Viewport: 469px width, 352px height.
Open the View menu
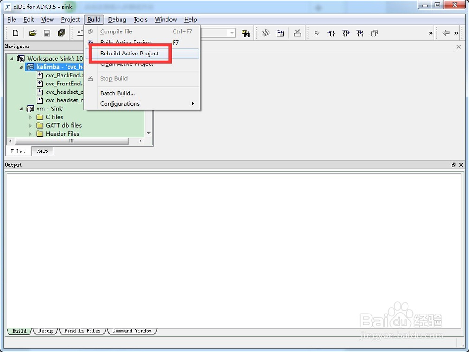click(x=47, y=19)
